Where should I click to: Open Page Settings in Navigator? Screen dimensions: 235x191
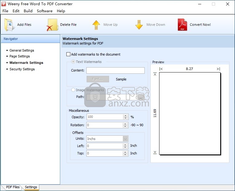(20, 56)
